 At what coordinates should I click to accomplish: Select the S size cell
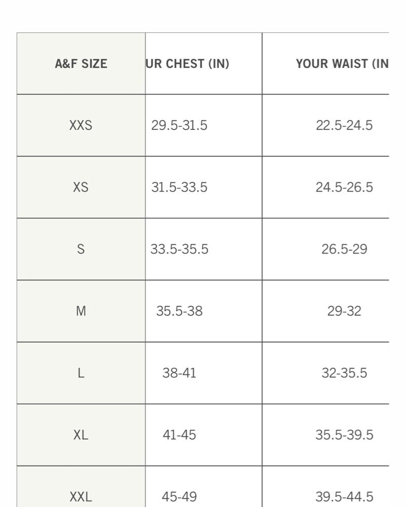tap(81, 249)
